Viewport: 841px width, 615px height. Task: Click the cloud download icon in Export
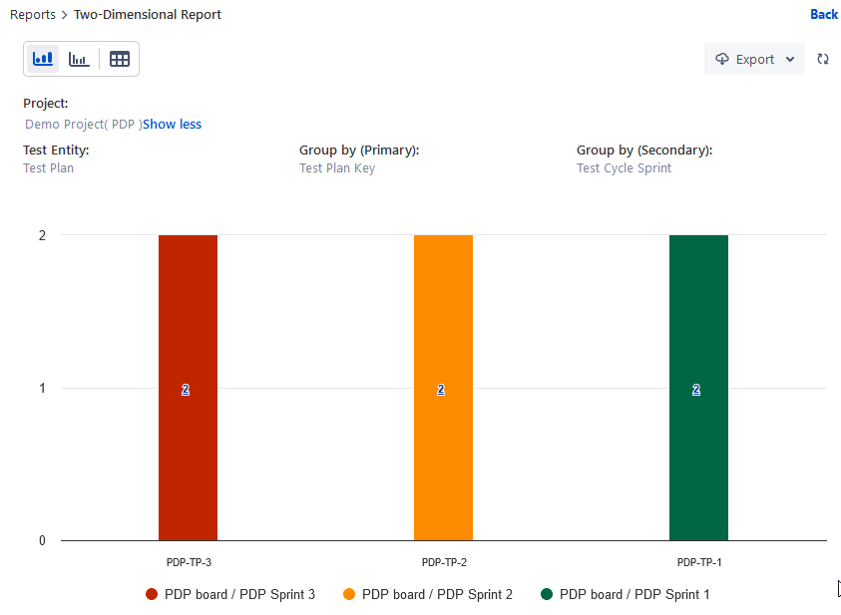[x=722, y=59]
